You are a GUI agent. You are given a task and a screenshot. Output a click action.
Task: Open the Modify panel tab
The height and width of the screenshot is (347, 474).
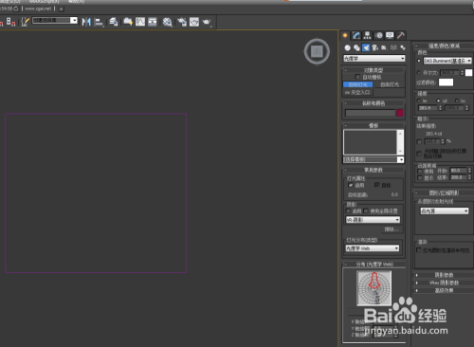point(356,35)
